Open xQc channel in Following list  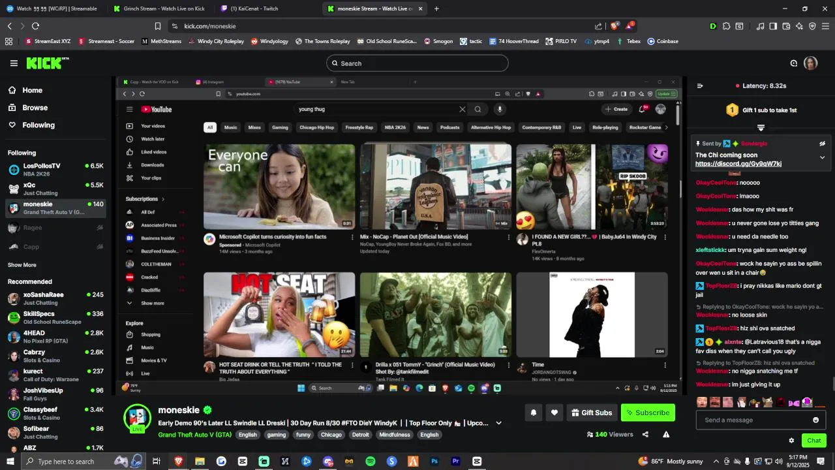(56, 189)
